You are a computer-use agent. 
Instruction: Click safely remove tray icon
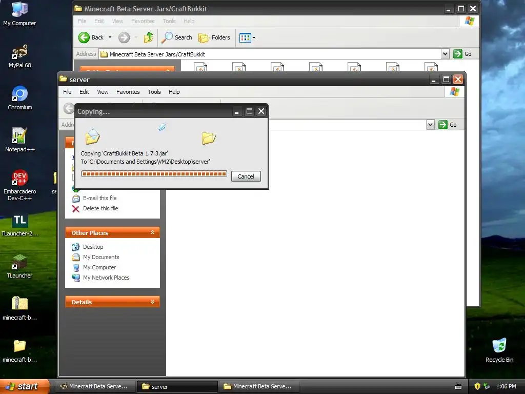[x=487, y=386]
